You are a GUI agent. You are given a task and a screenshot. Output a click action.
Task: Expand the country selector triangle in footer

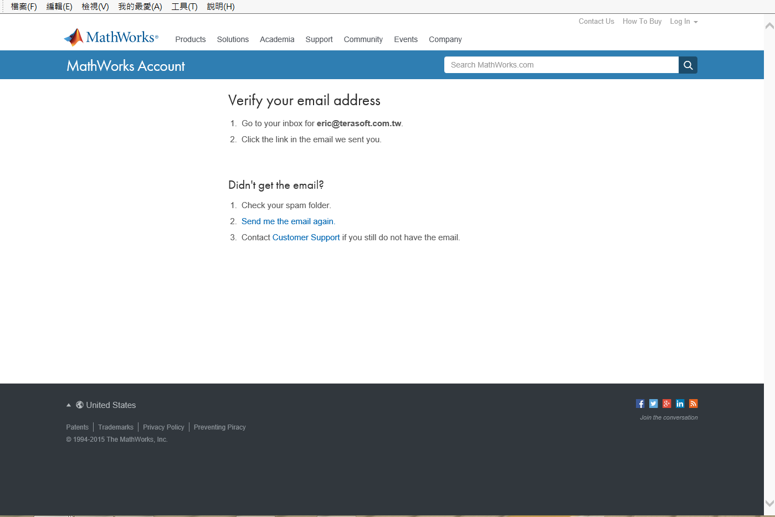point(69,405)
